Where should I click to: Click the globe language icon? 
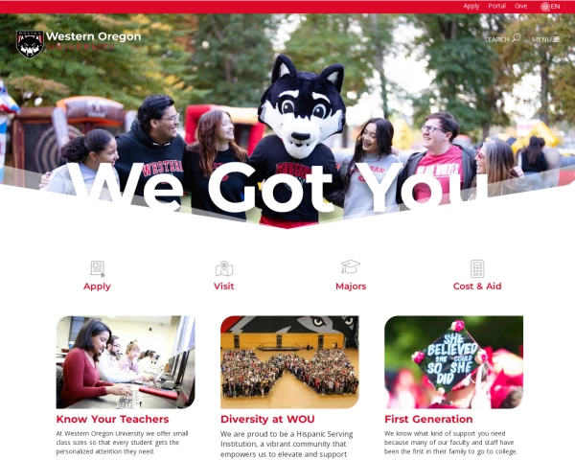[545, 7]
